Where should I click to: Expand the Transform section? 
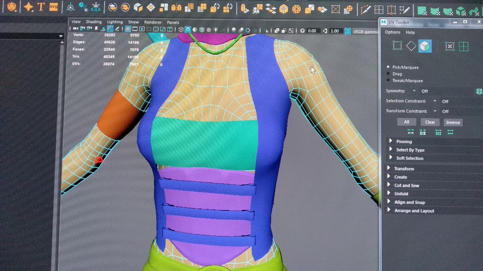click(x=401, y=168)
